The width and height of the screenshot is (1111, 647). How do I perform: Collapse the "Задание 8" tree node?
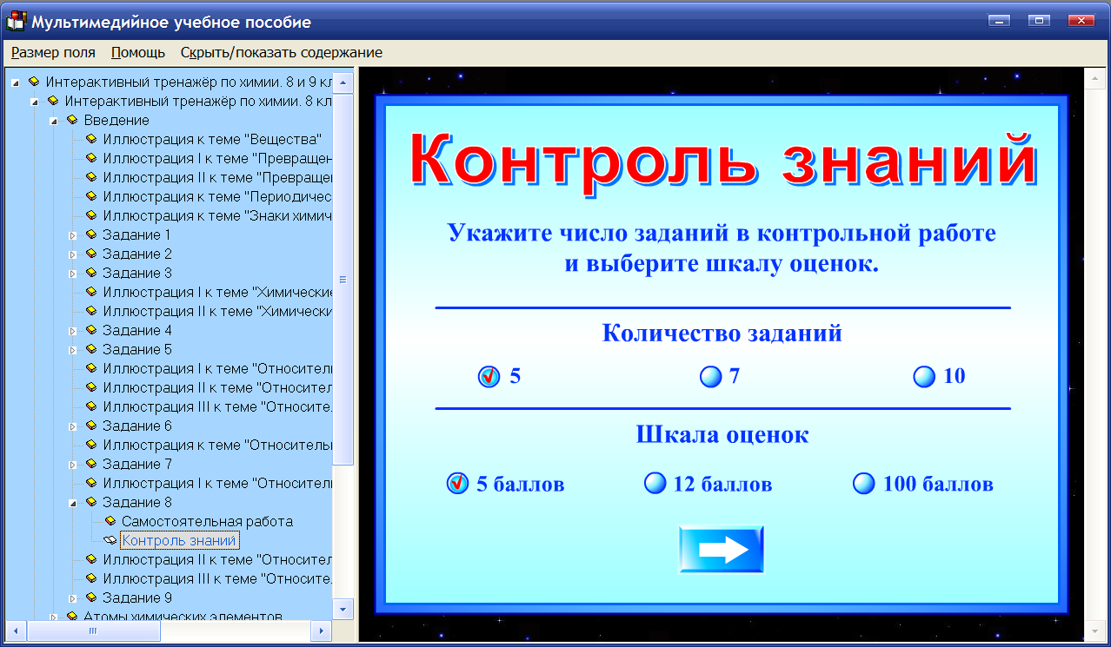pyautogui.click(x=74, y=502)
